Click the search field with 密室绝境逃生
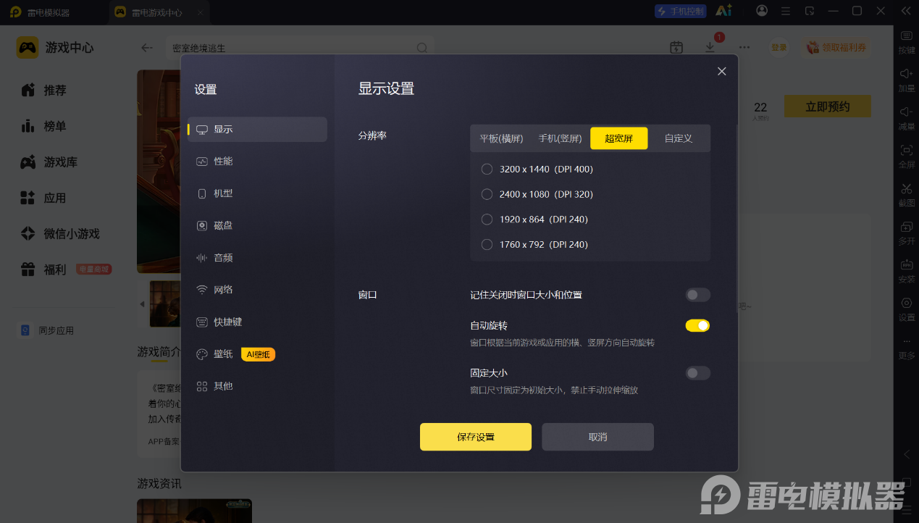 pyautogui.click(x=300, y=48)
